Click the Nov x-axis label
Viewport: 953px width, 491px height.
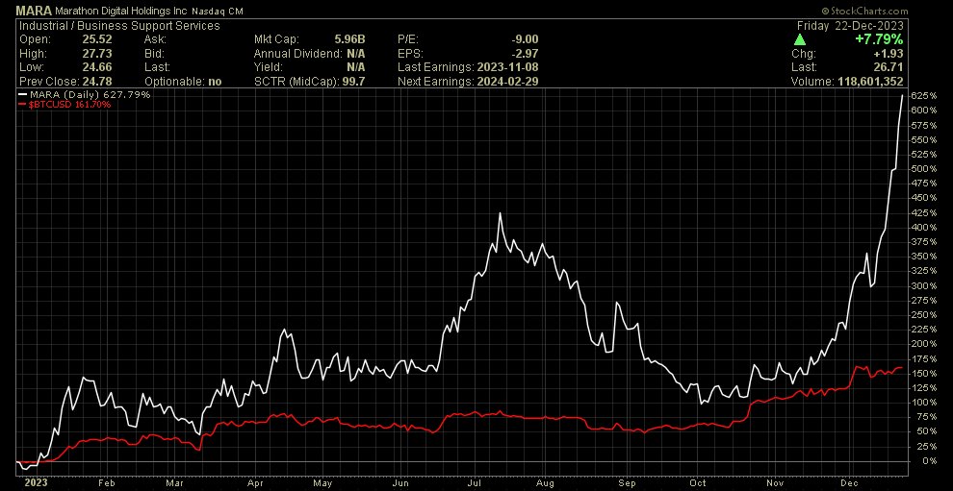[776, 483]
